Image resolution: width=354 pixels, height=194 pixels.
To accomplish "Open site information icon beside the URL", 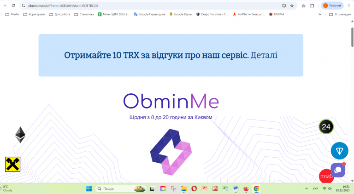I will click(x=24, y=6).
